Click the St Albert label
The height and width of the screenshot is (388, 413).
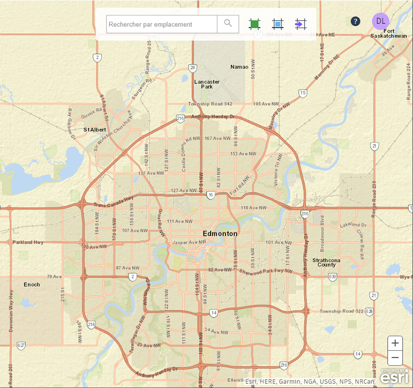coord(95,130)
